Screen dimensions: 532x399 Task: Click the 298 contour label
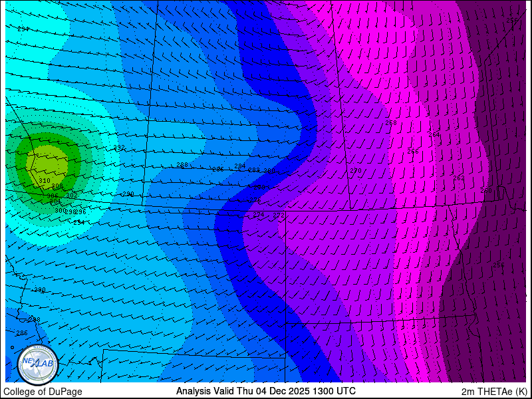(x=70, y=211)
